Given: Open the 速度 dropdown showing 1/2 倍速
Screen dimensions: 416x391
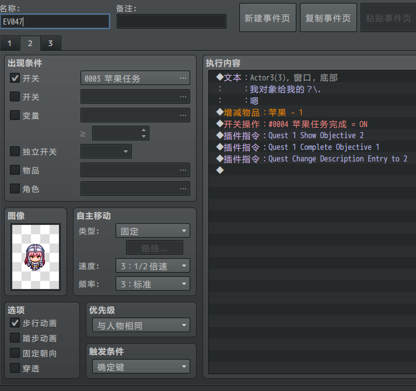Looking at the screenshot, I should click(x=153, y=266).
